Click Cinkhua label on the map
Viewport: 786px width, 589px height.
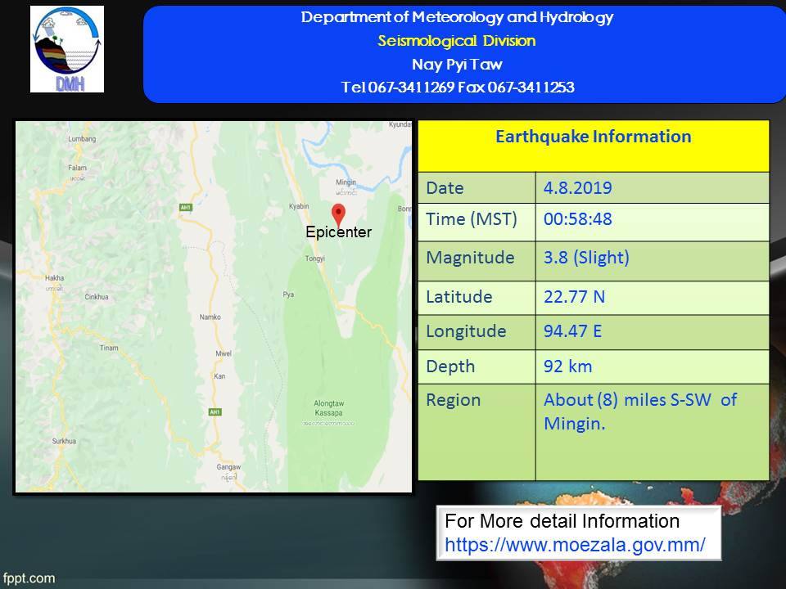97,297
